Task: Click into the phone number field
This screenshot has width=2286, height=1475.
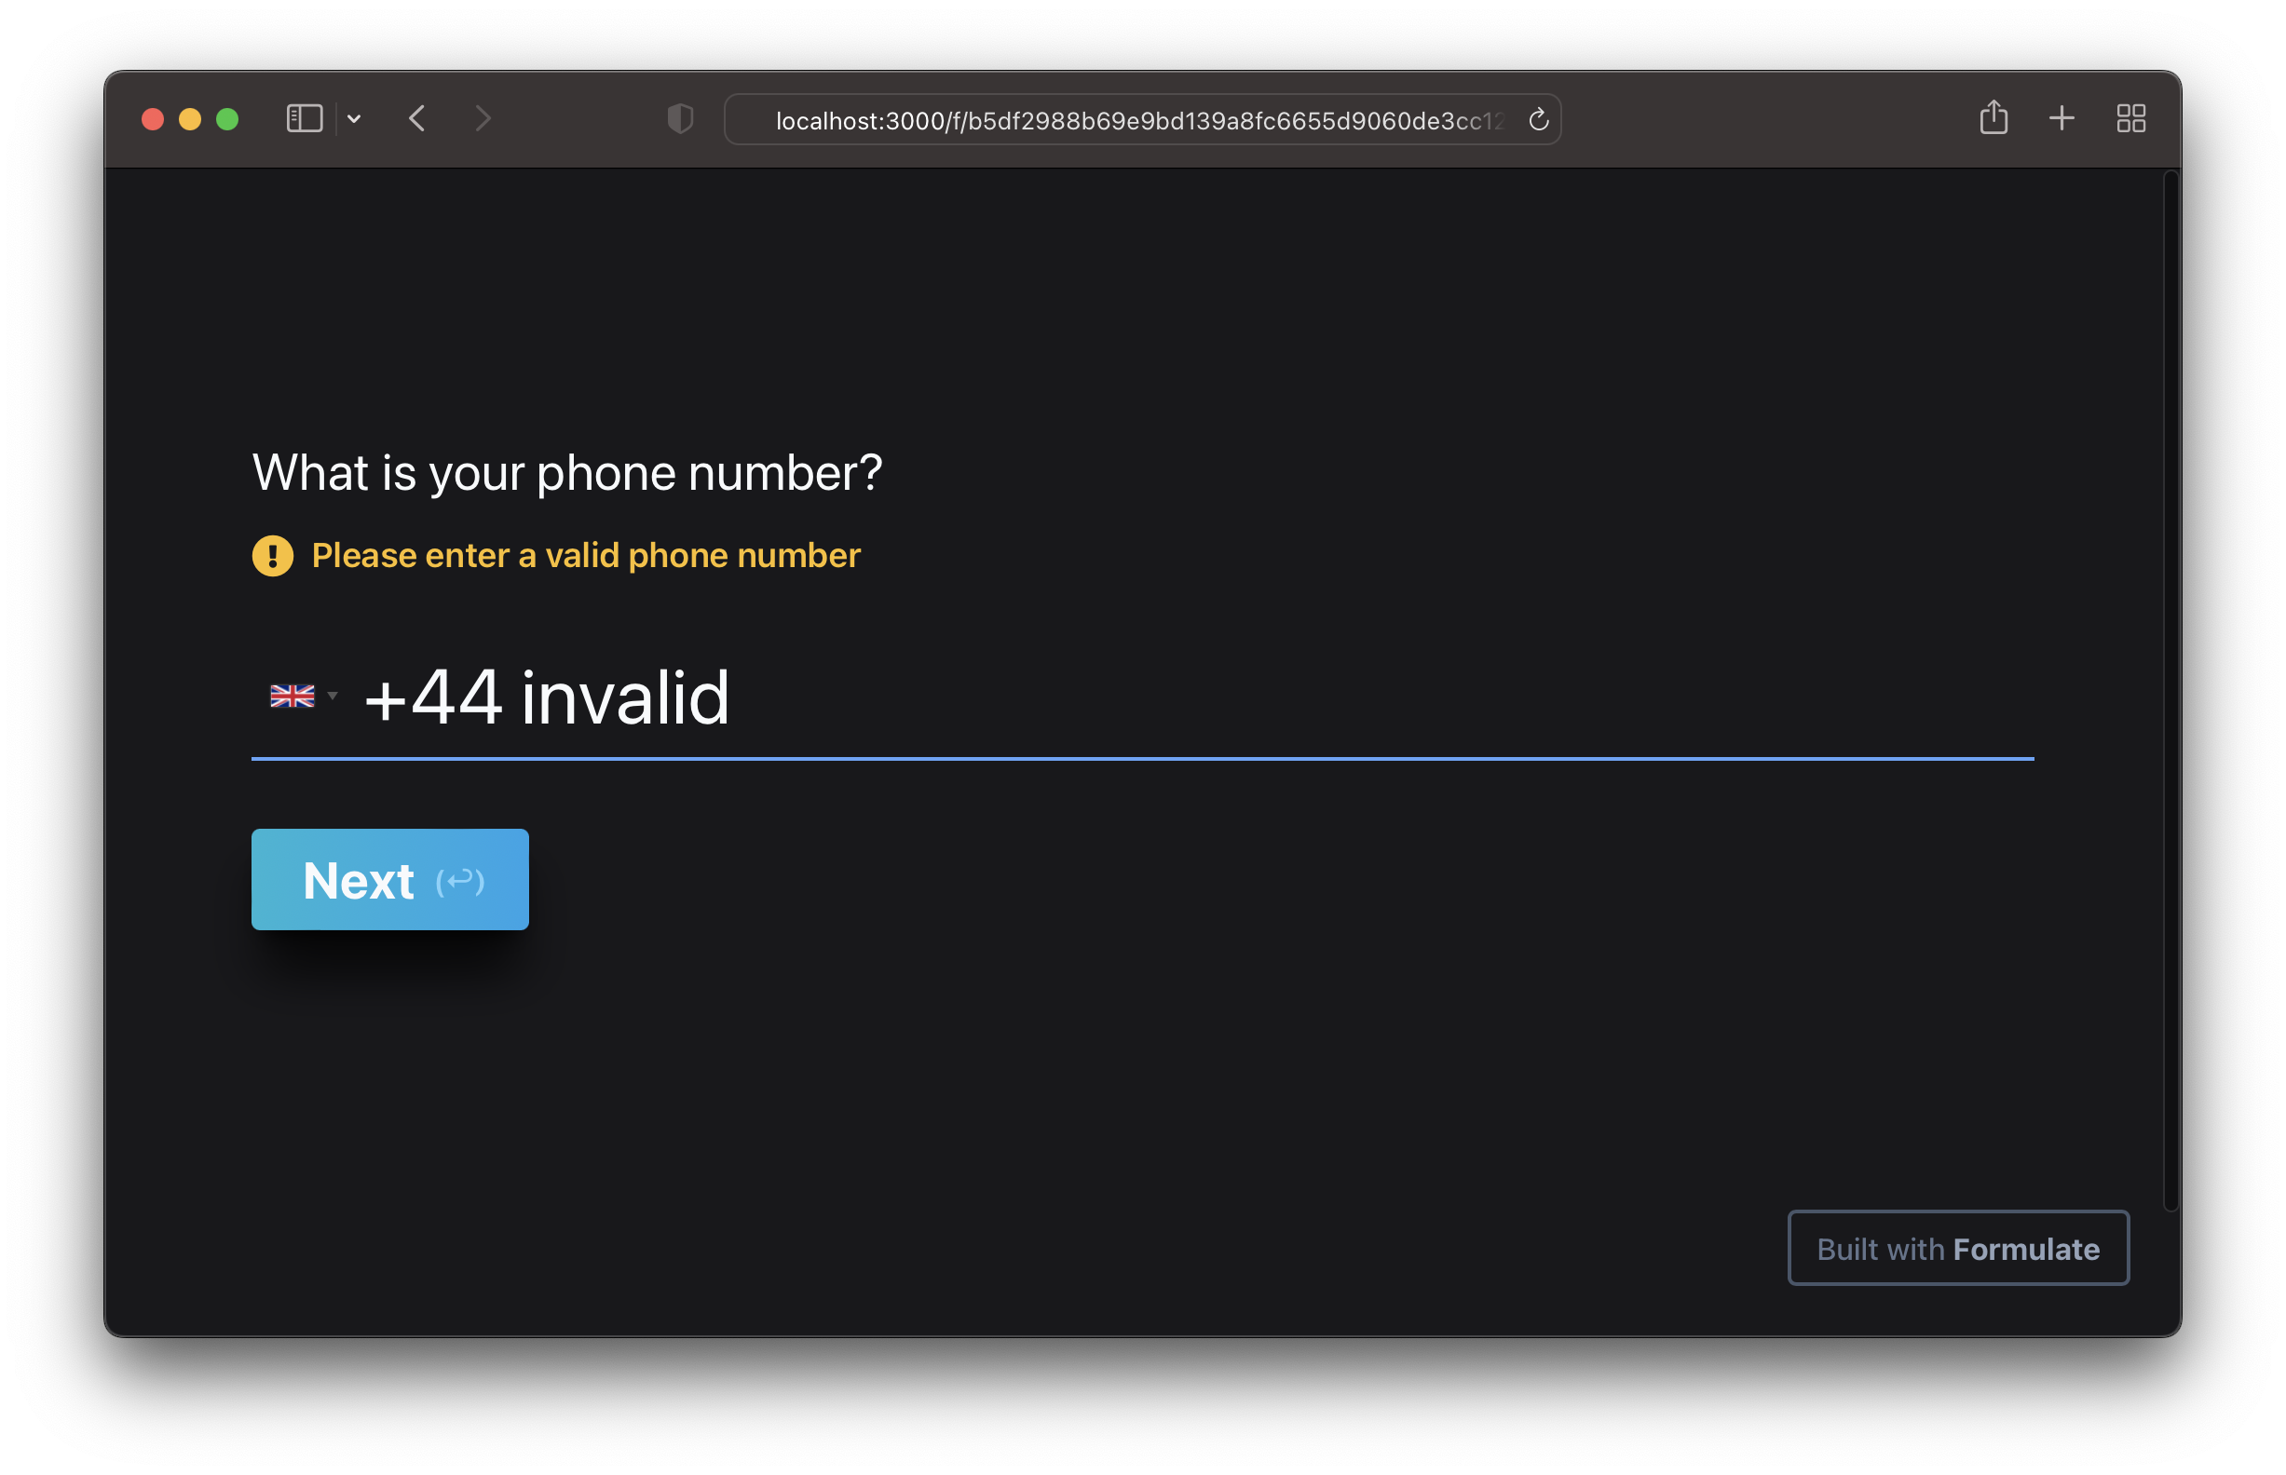Action: [1150, 698]
